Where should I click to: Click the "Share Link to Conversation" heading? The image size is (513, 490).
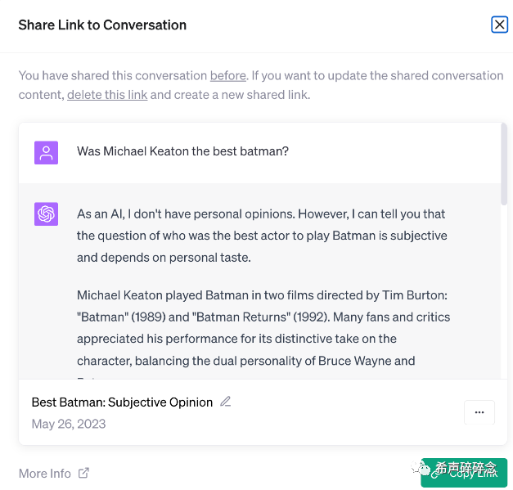pos(102,25)
